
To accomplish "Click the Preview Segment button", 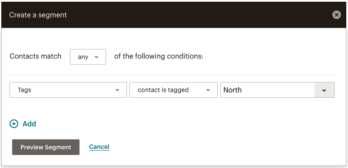I will tap(46, 147).
